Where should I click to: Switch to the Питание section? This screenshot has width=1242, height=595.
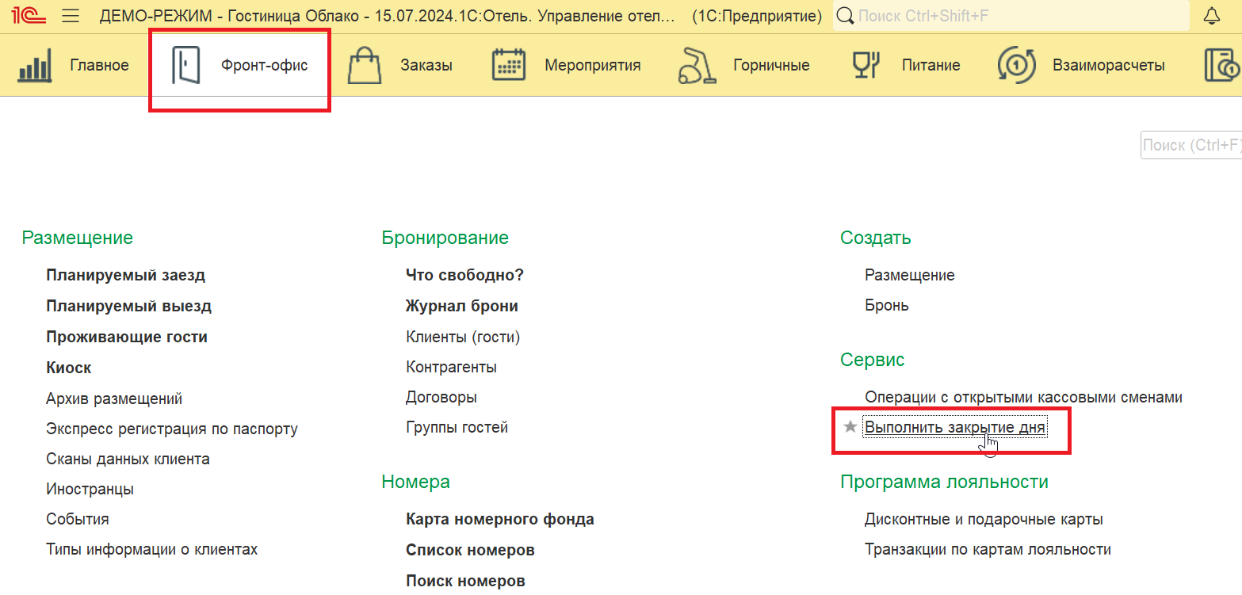coord(931,66)
